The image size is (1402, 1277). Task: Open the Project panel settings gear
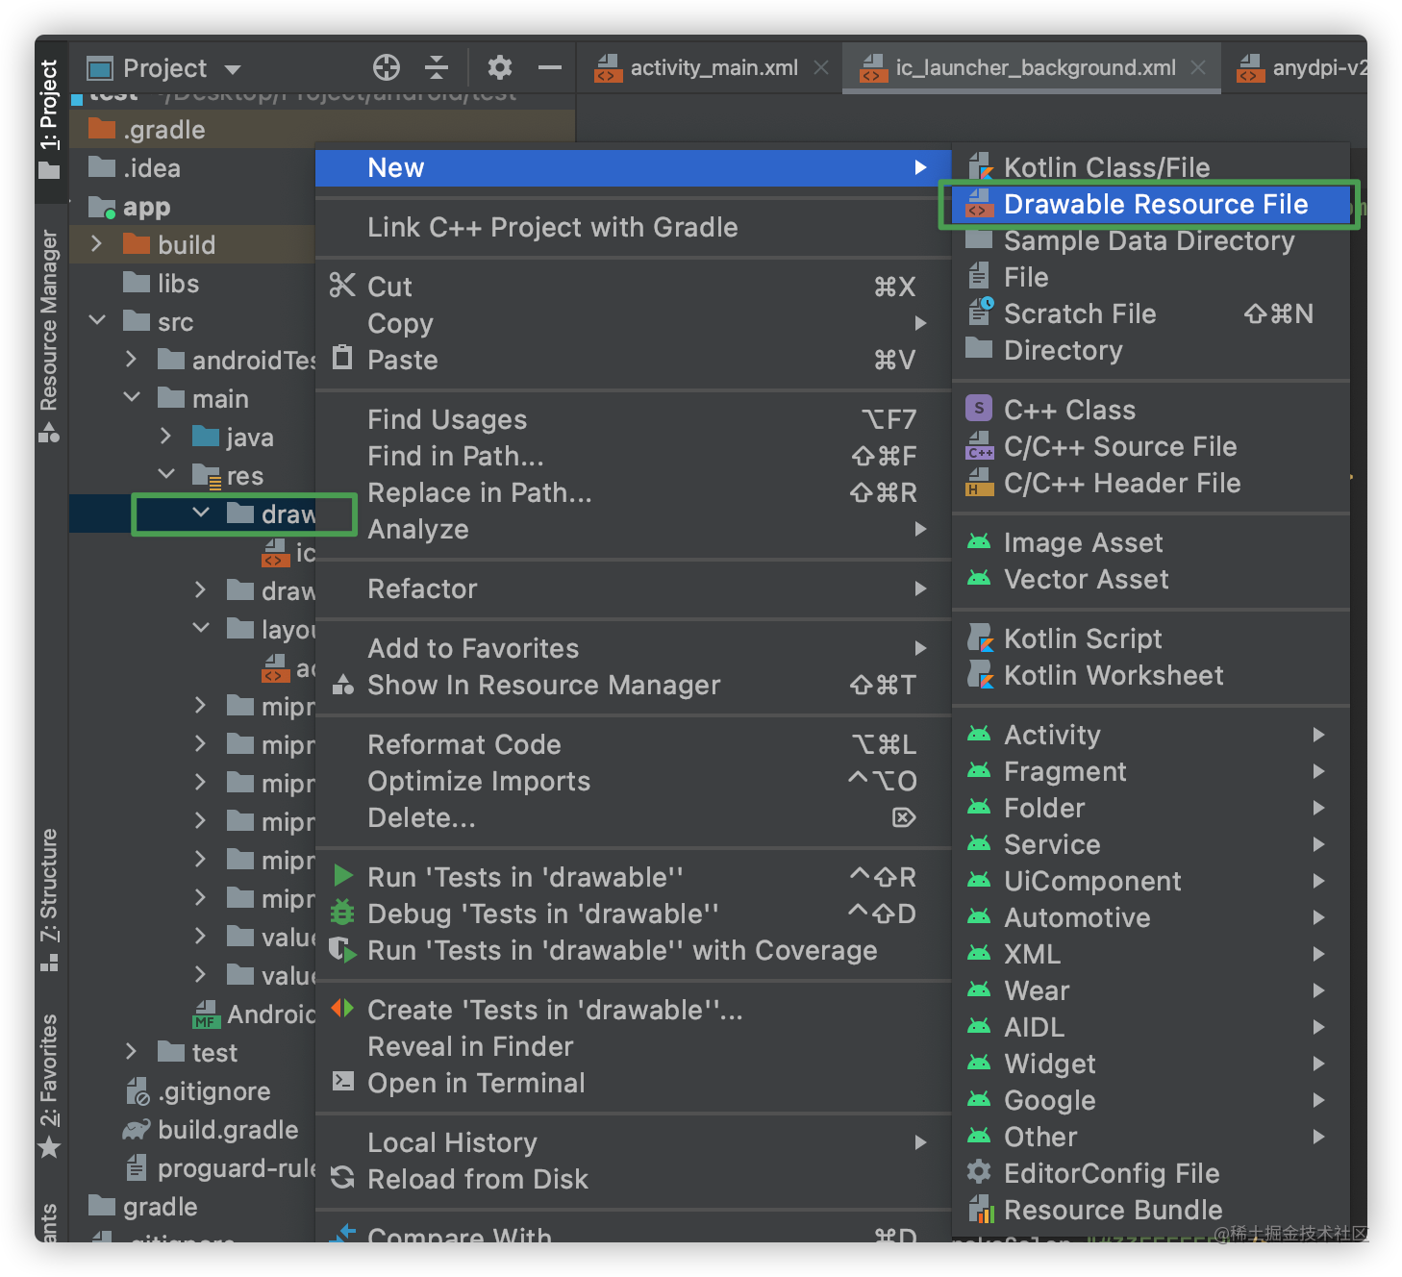[x=499, y=67]
